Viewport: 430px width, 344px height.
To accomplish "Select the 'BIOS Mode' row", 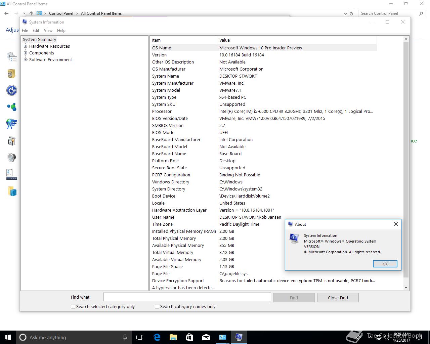I will coord(264,132).
